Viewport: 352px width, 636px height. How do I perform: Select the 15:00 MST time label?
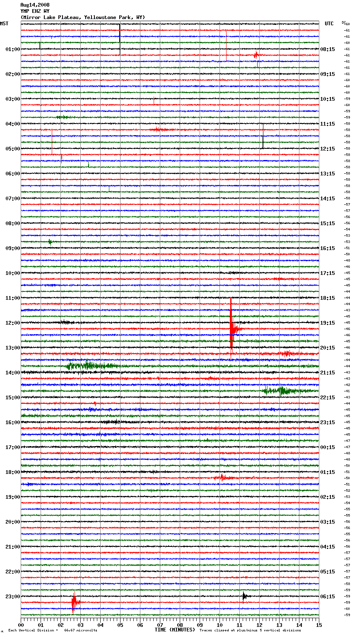point(13,397)
